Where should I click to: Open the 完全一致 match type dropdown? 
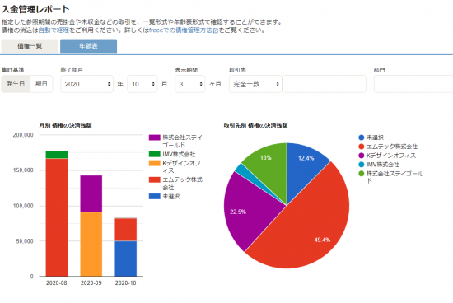coord(255,84)
